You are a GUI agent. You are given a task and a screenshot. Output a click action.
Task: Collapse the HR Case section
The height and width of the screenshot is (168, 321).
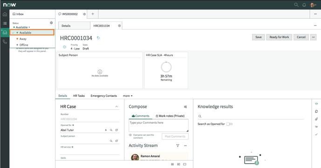(116, 107)
